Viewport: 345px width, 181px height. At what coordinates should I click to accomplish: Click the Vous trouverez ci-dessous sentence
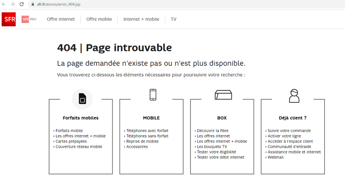pos(151,75)
